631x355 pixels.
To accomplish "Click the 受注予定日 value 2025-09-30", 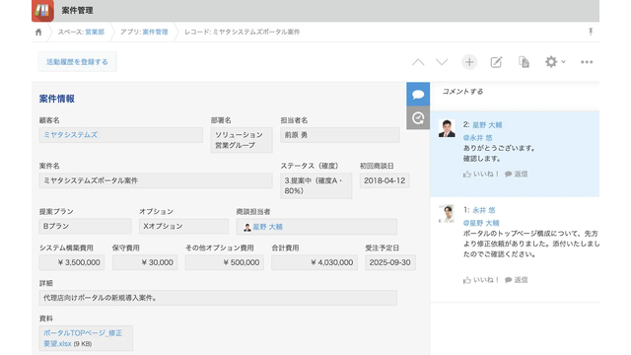I will coord(390,262).
